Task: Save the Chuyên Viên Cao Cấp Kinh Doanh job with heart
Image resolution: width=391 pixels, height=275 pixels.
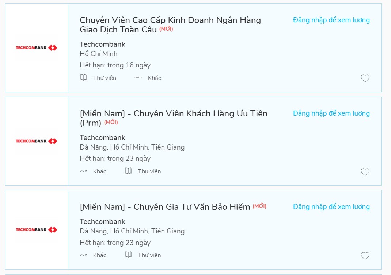Action: pyautogui.click(x=365, y=78)
